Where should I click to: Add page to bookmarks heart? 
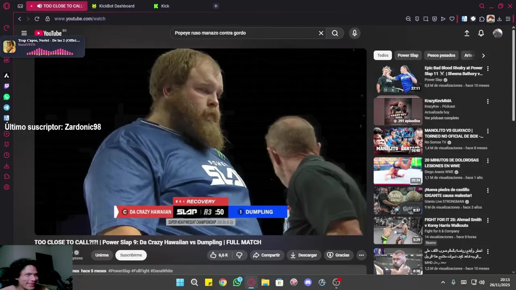(x=452, y=19)
